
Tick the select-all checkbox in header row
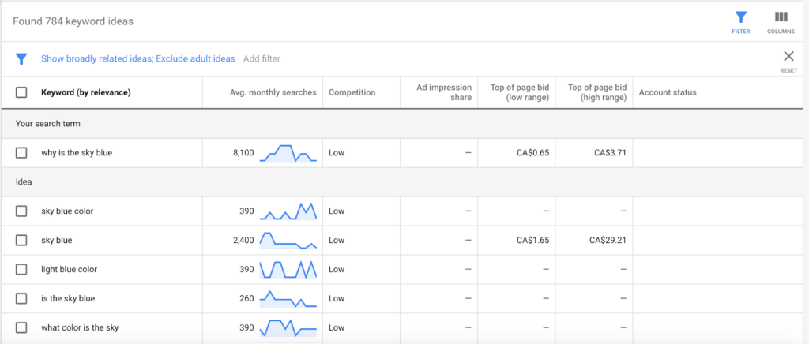point(21,92)
